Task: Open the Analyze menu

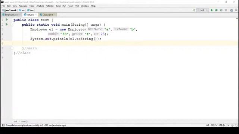Action: click(40, 6)
